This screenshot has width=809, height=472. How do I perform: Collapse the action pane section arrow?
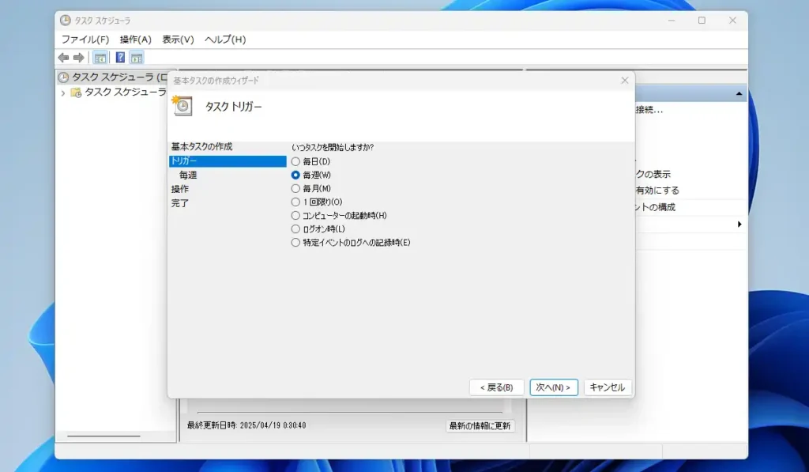[739, 93]
